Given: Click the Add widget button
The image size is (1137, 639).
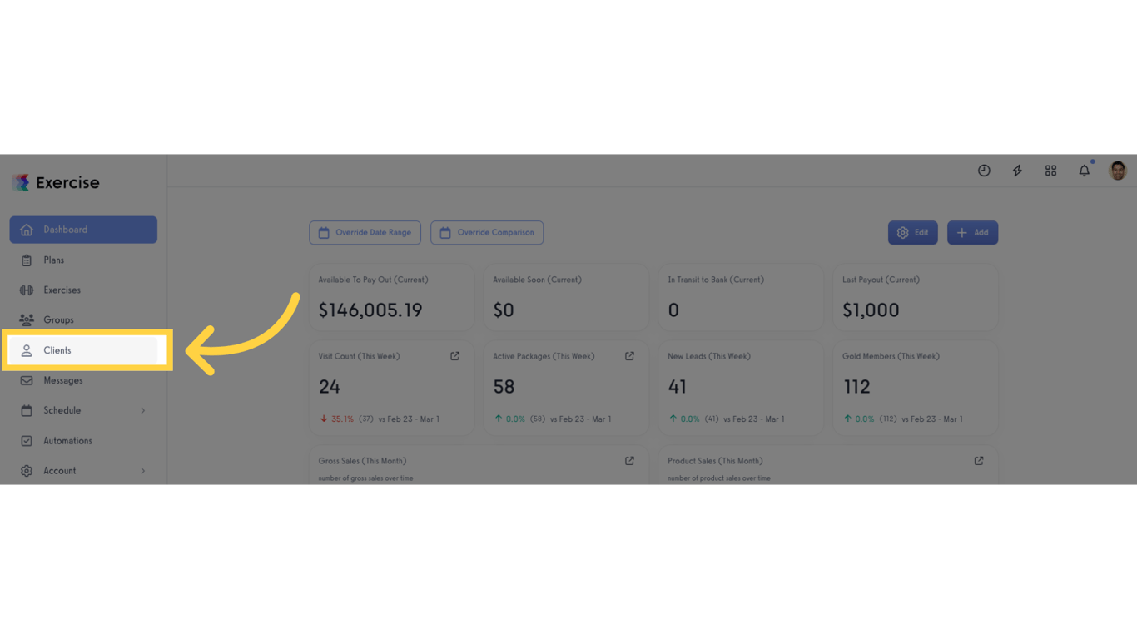Looking at the screenshot, I should coord(972,232).
